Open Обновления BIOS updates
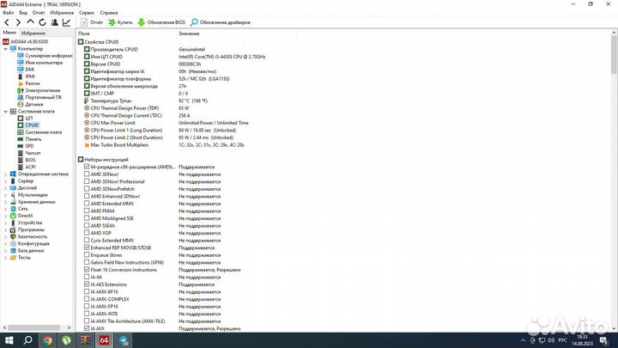 tap(161, 22)
